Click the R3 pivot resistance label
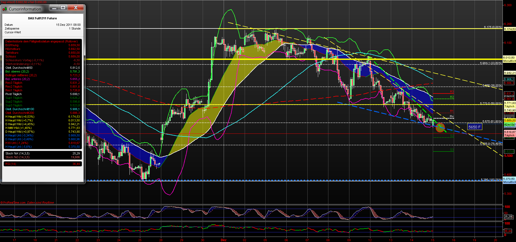Viewport: 516px width, 242px height. (452, 92)
